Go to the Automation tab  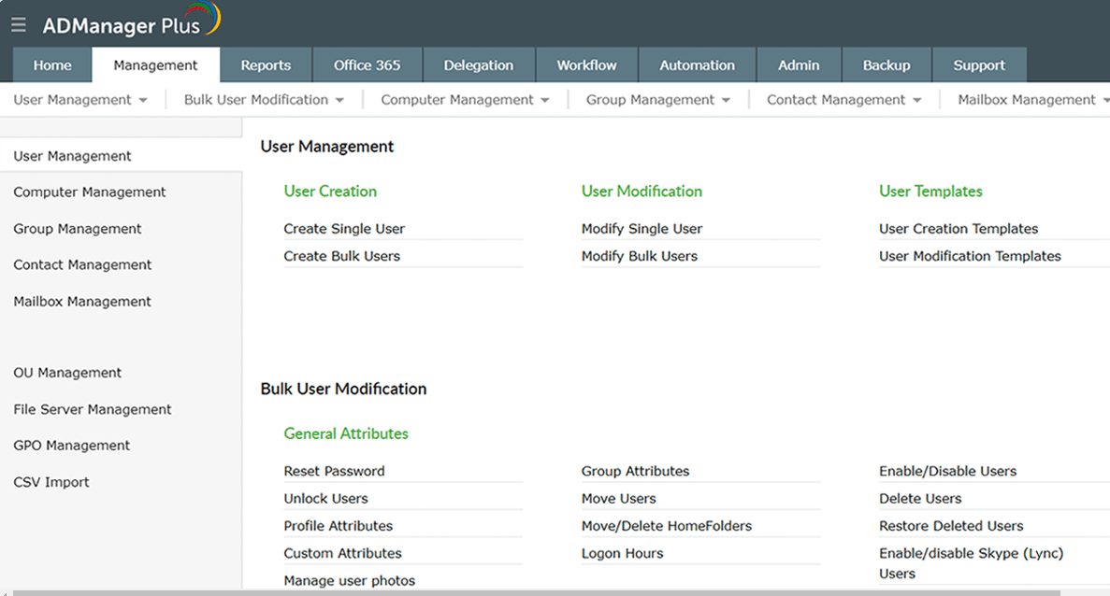coord(697,64)
